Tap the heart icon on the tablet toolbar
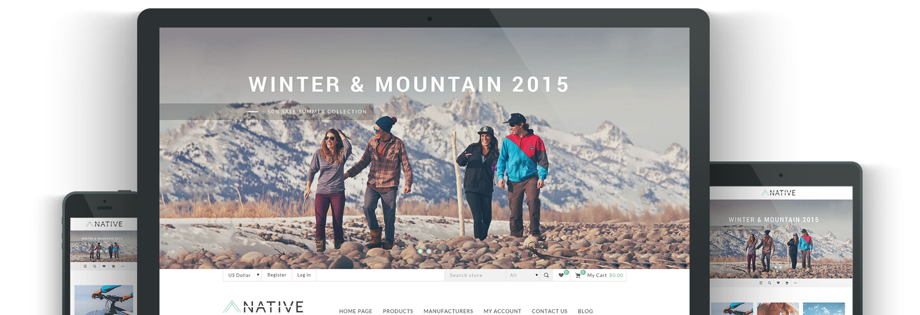 pos(778,283)
